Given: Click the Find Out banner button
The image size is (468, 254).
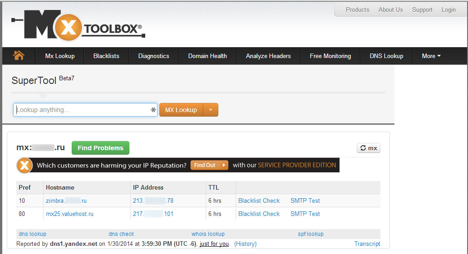Looking at the screenshot, I should [210, 165].
